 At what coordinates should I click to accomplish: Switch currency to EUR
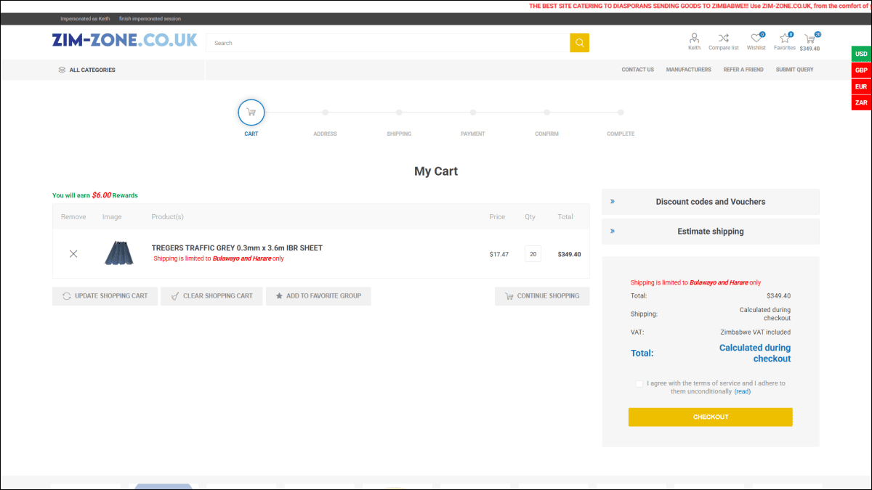coord(861,86)
